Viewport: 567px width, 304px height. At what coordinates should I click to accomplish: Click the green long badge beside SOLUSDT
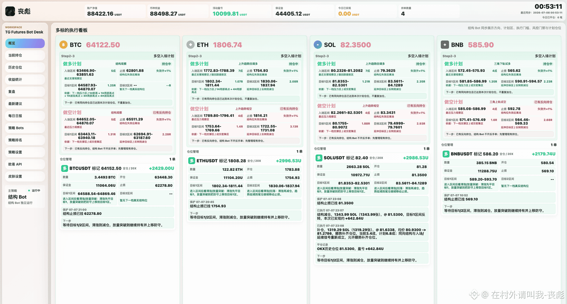(319, 158)
